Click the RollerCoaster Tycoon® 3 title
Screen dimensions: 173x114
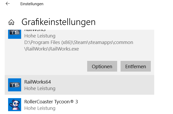click(x=51, y=102)
